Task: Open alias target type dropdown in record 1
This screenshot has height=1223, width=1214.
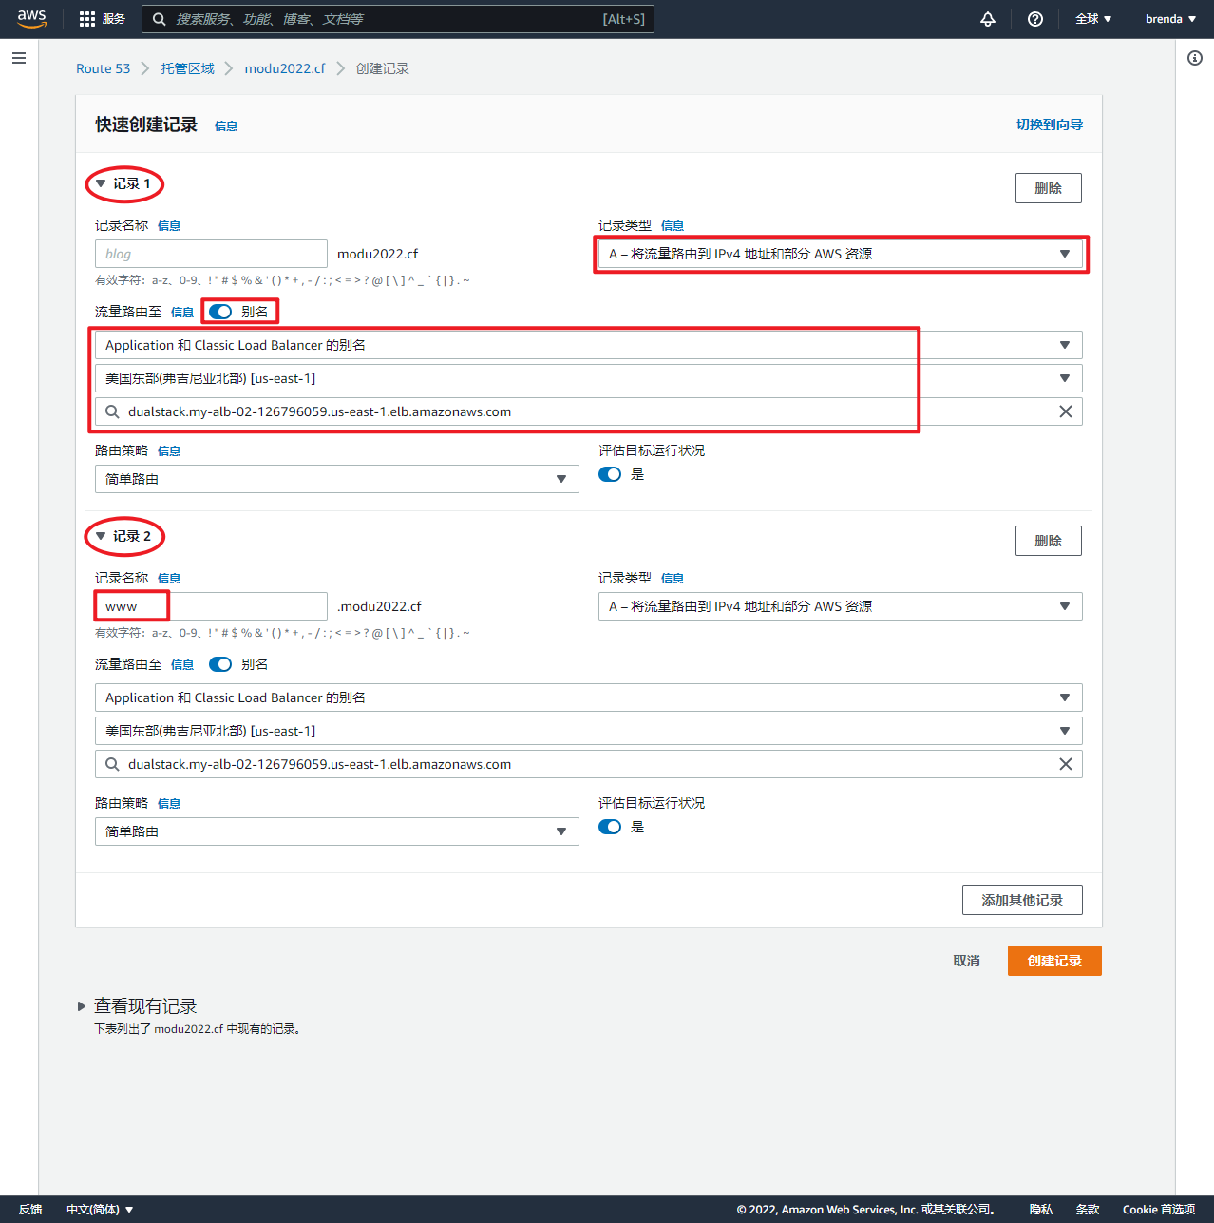Action: click(589, 345)
